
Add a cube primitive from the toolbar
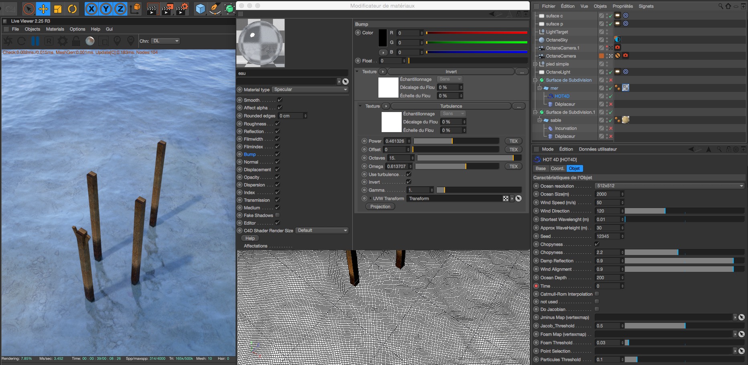coord(200,9)
